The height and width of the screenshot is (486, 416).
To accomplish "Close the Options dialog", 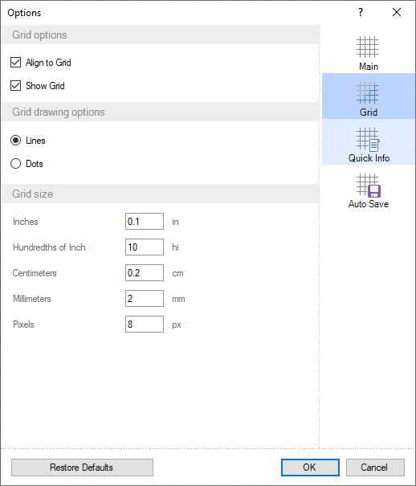I will [x=397, y=12].
